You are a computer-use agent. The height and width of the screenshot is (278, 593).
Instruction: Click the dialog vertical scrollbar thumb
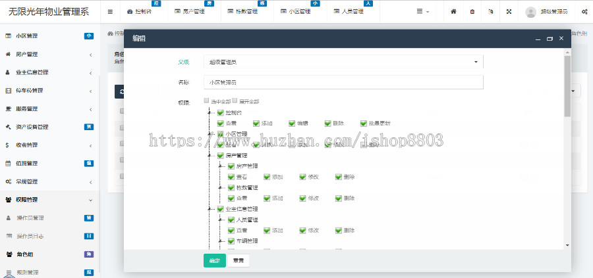click(x=567, y=86)
